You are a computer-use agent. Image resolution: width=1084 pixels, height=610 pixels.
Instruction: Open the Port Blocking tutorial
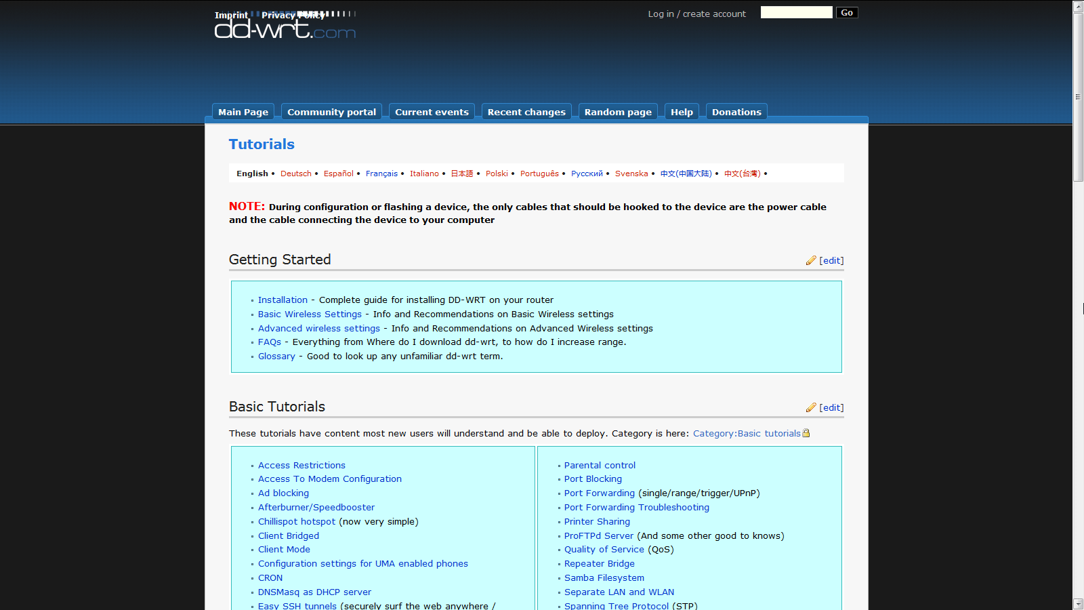tap(593, 479)
